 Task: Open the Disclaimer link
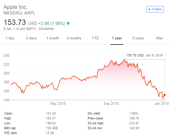(x=46, y=29)
